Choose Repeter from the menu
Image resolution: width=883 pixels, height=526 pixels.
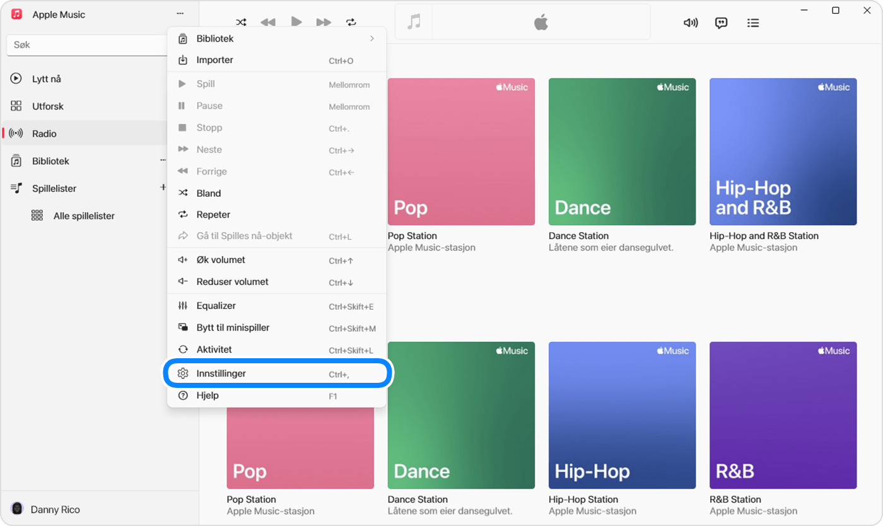coord(276,214)
